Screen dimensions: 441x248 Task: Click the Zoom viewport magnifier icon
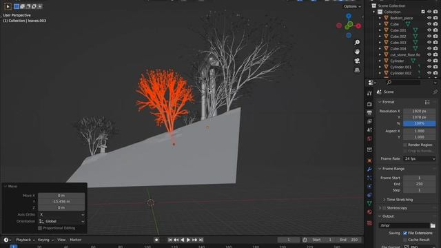pos(357,43)
